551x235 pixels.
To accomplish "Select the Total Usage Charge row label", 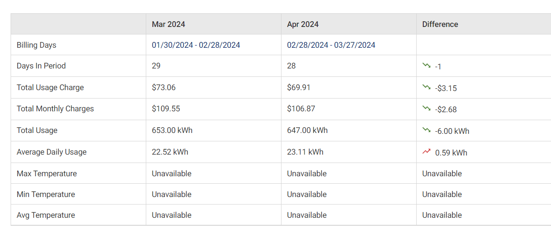I will 50,87.
